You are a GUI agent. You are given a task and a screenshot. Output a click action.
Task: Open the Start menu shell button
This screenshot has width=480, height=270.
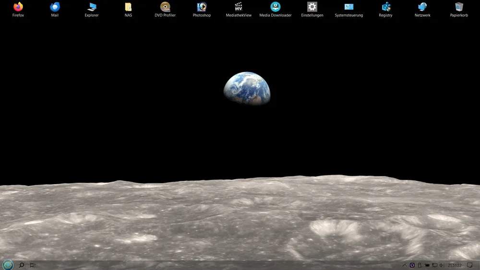8,265
